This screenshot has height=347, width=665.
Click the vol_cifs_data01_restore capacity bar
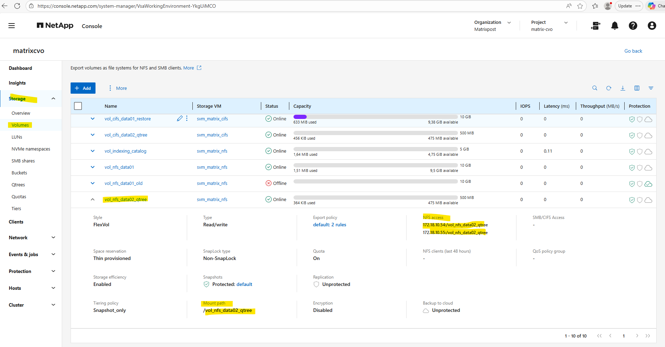click(x=375, y=117)
